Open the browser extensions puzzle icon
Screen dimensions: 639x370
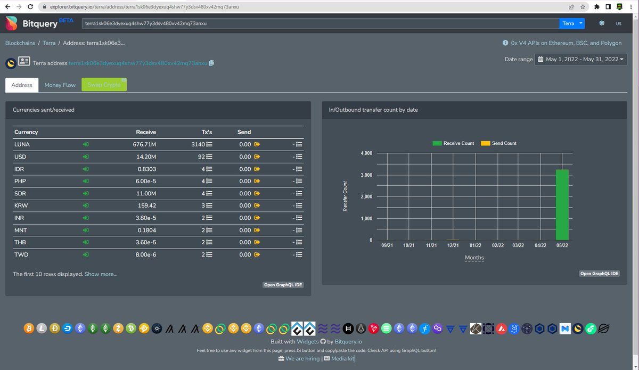pyautogui.click(x=597, y=7)
